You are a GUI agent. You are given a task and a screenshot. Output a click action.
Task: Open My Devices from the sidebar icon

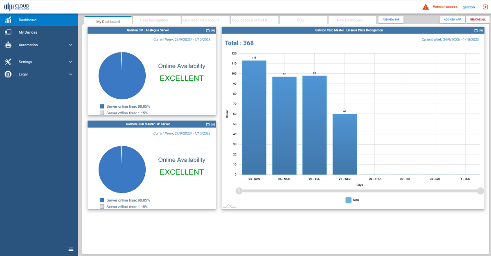pos(8,32)
